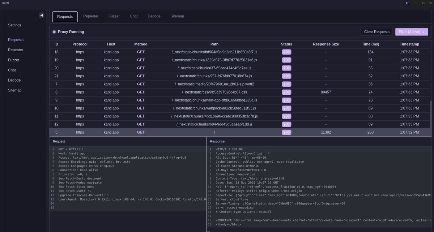Click time value 134 on row 18
Screen dimensions: 434x232
coord(370,52)
